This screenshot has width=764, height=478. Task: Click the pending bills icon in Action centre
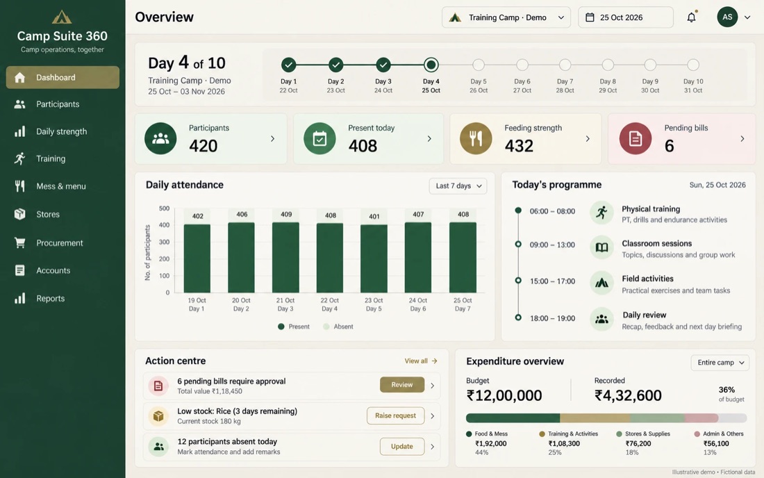coord(158,386)
